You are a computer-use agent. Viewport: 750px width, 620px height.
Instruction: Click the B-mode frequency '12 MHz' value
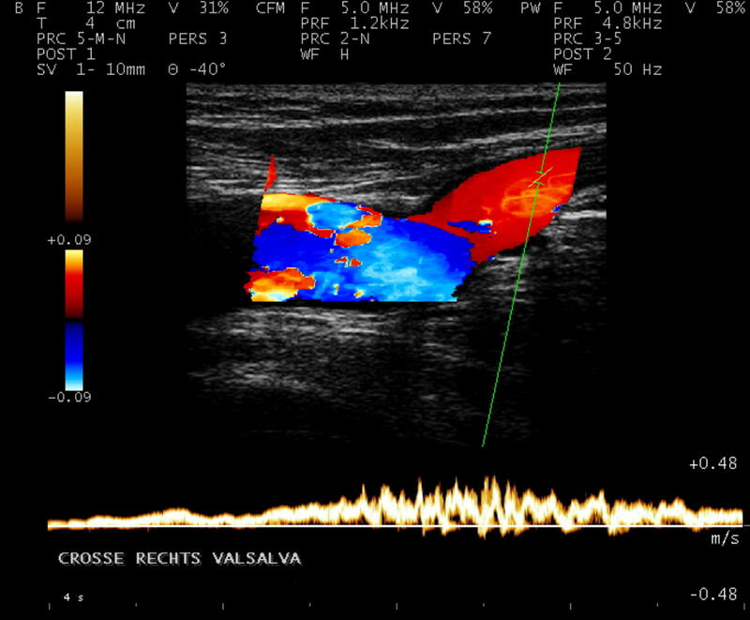[x=115, y=8]
